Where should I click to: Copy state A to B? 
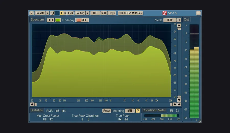(70, 13)
